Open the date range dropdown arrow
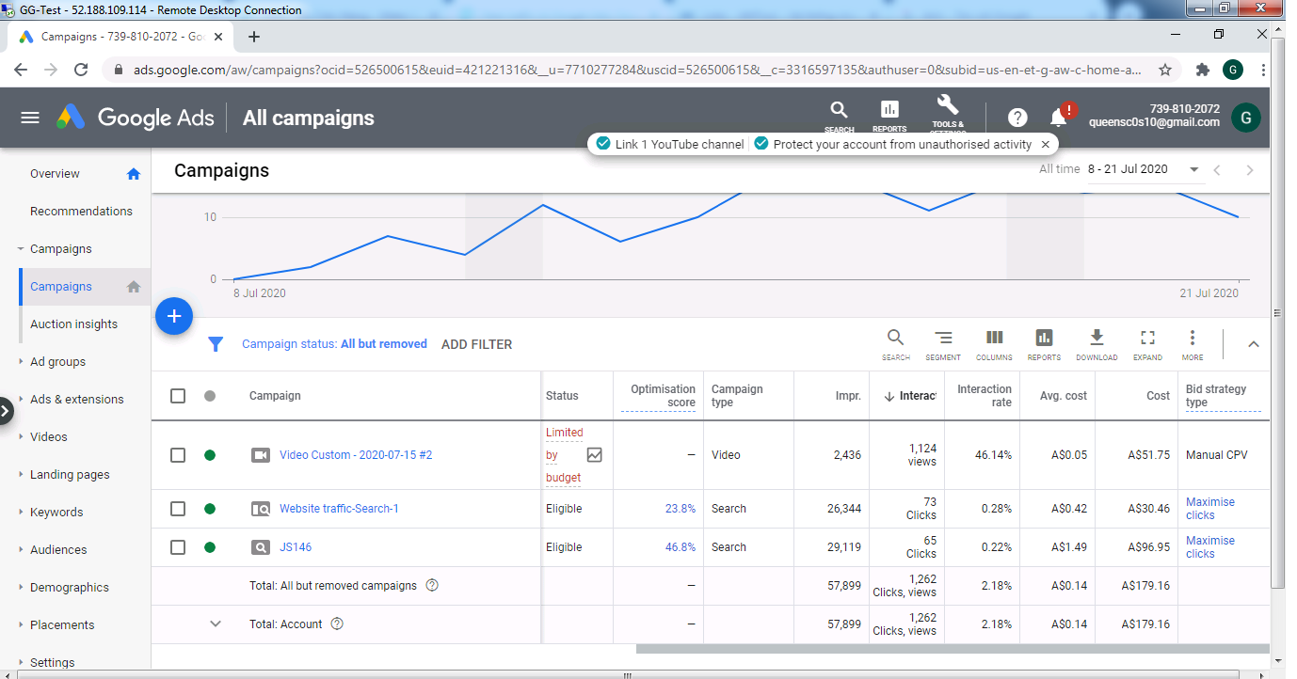Viewport: 1297px width, 679px height. 1194,170
